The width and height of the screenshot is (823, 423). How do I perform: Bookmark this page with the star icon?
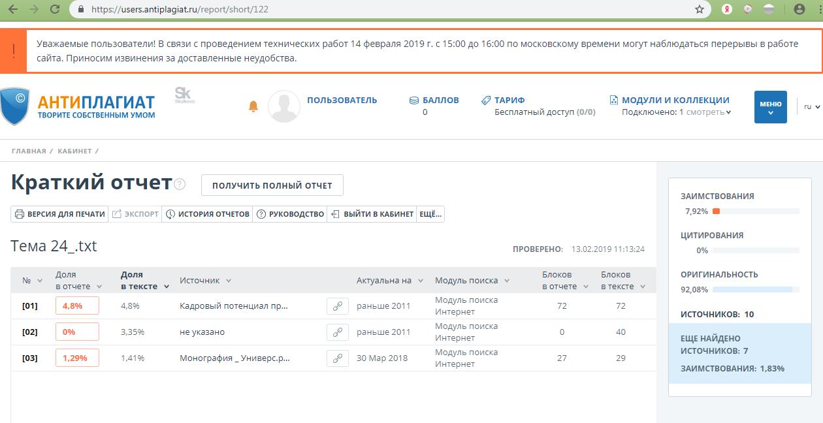(700, 9)
